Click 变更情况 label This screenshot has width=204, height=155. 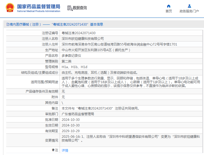click(52, 140)
